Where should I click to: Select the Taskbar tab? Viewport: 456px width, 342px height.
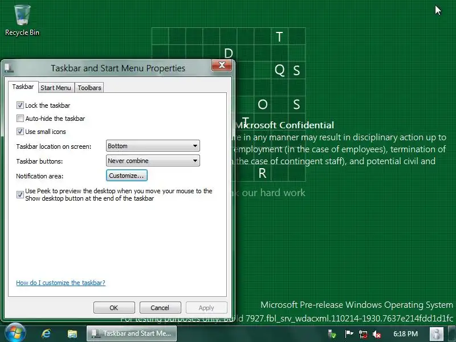click(23, 87)
